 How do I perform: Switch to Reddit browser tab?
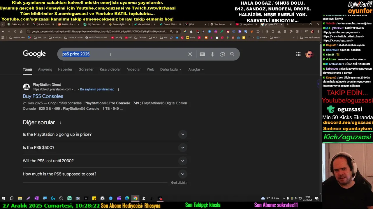(x=68, y=24)
